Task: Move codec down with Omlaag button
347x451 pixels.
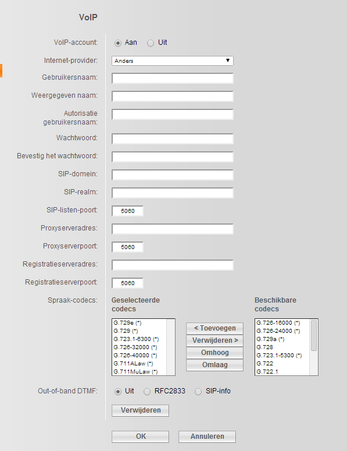Action: [214, 365]
